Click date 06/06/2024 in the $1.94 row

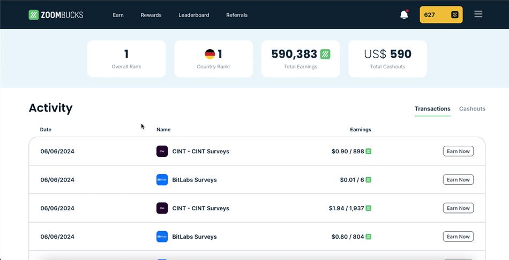point(57,208)
